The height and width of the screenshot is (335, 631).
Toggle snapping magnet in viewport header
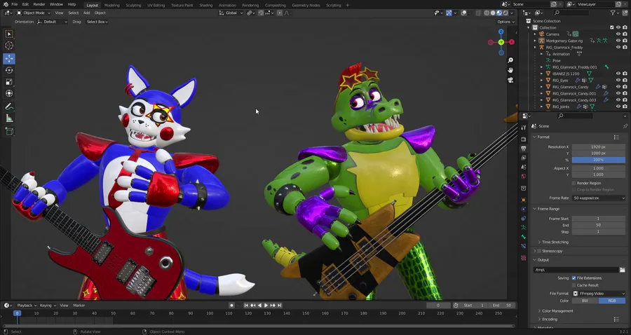click(262, 13)
